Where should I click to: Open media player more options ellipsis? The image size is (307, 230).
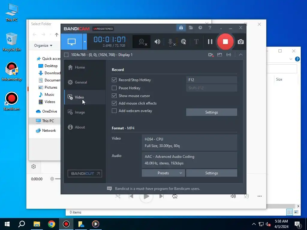click(260, 196)
